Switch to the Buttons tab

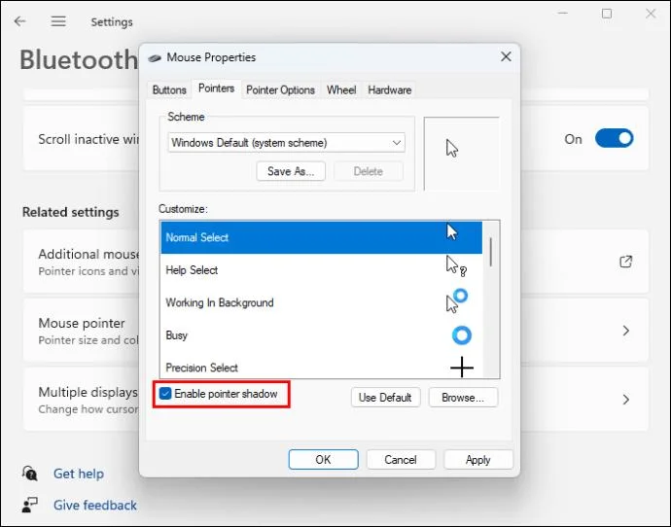coord(169,89)
